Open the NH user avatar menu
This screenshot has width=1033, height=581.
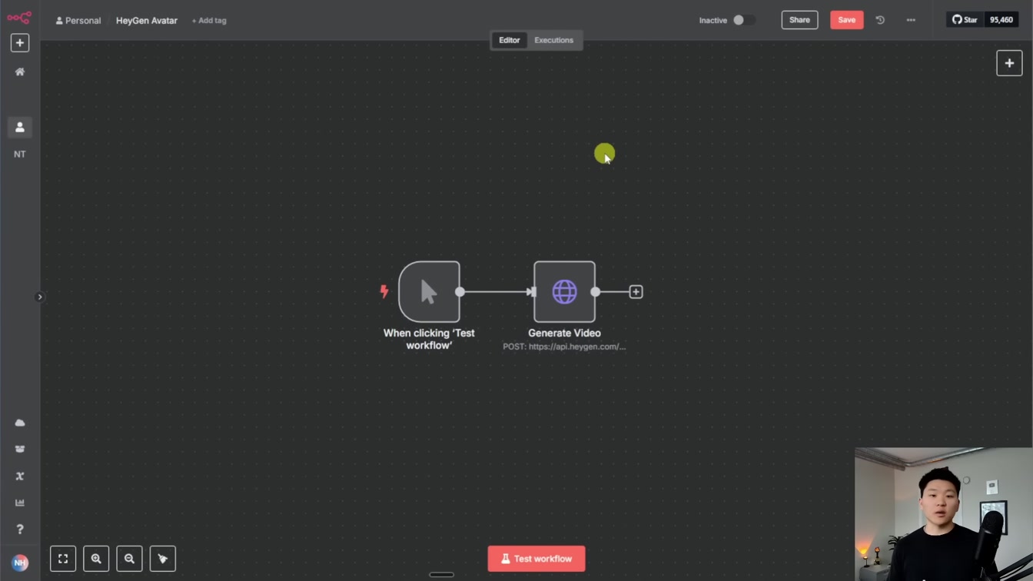click(20, 563)
